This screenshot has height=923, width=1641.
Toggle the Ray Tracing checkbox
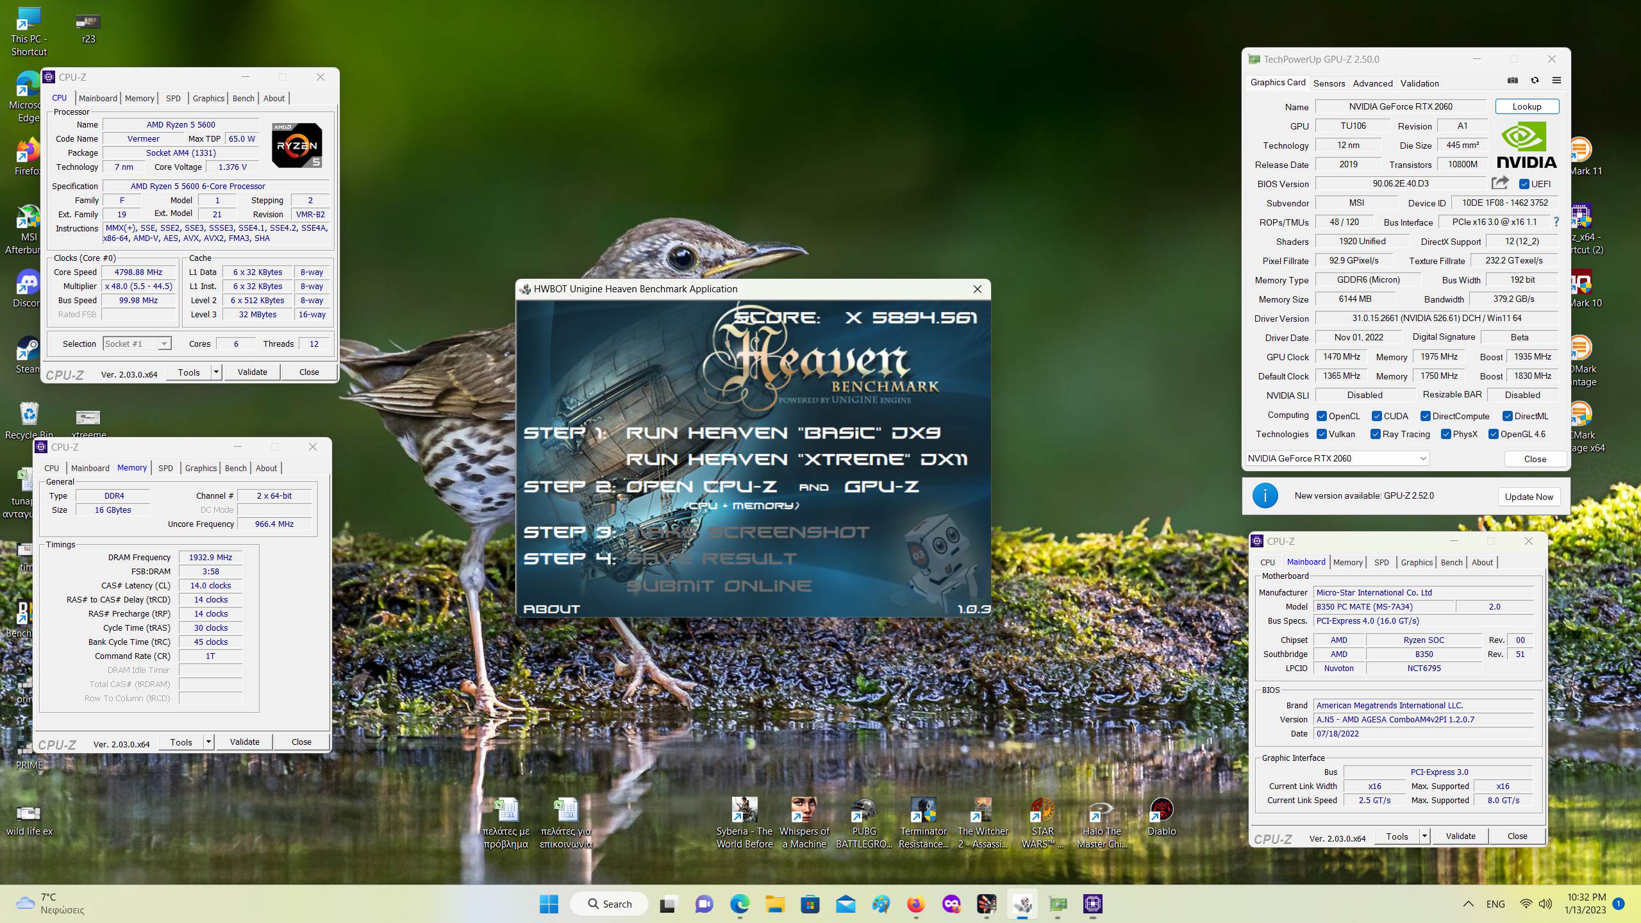pos(1375,434)
